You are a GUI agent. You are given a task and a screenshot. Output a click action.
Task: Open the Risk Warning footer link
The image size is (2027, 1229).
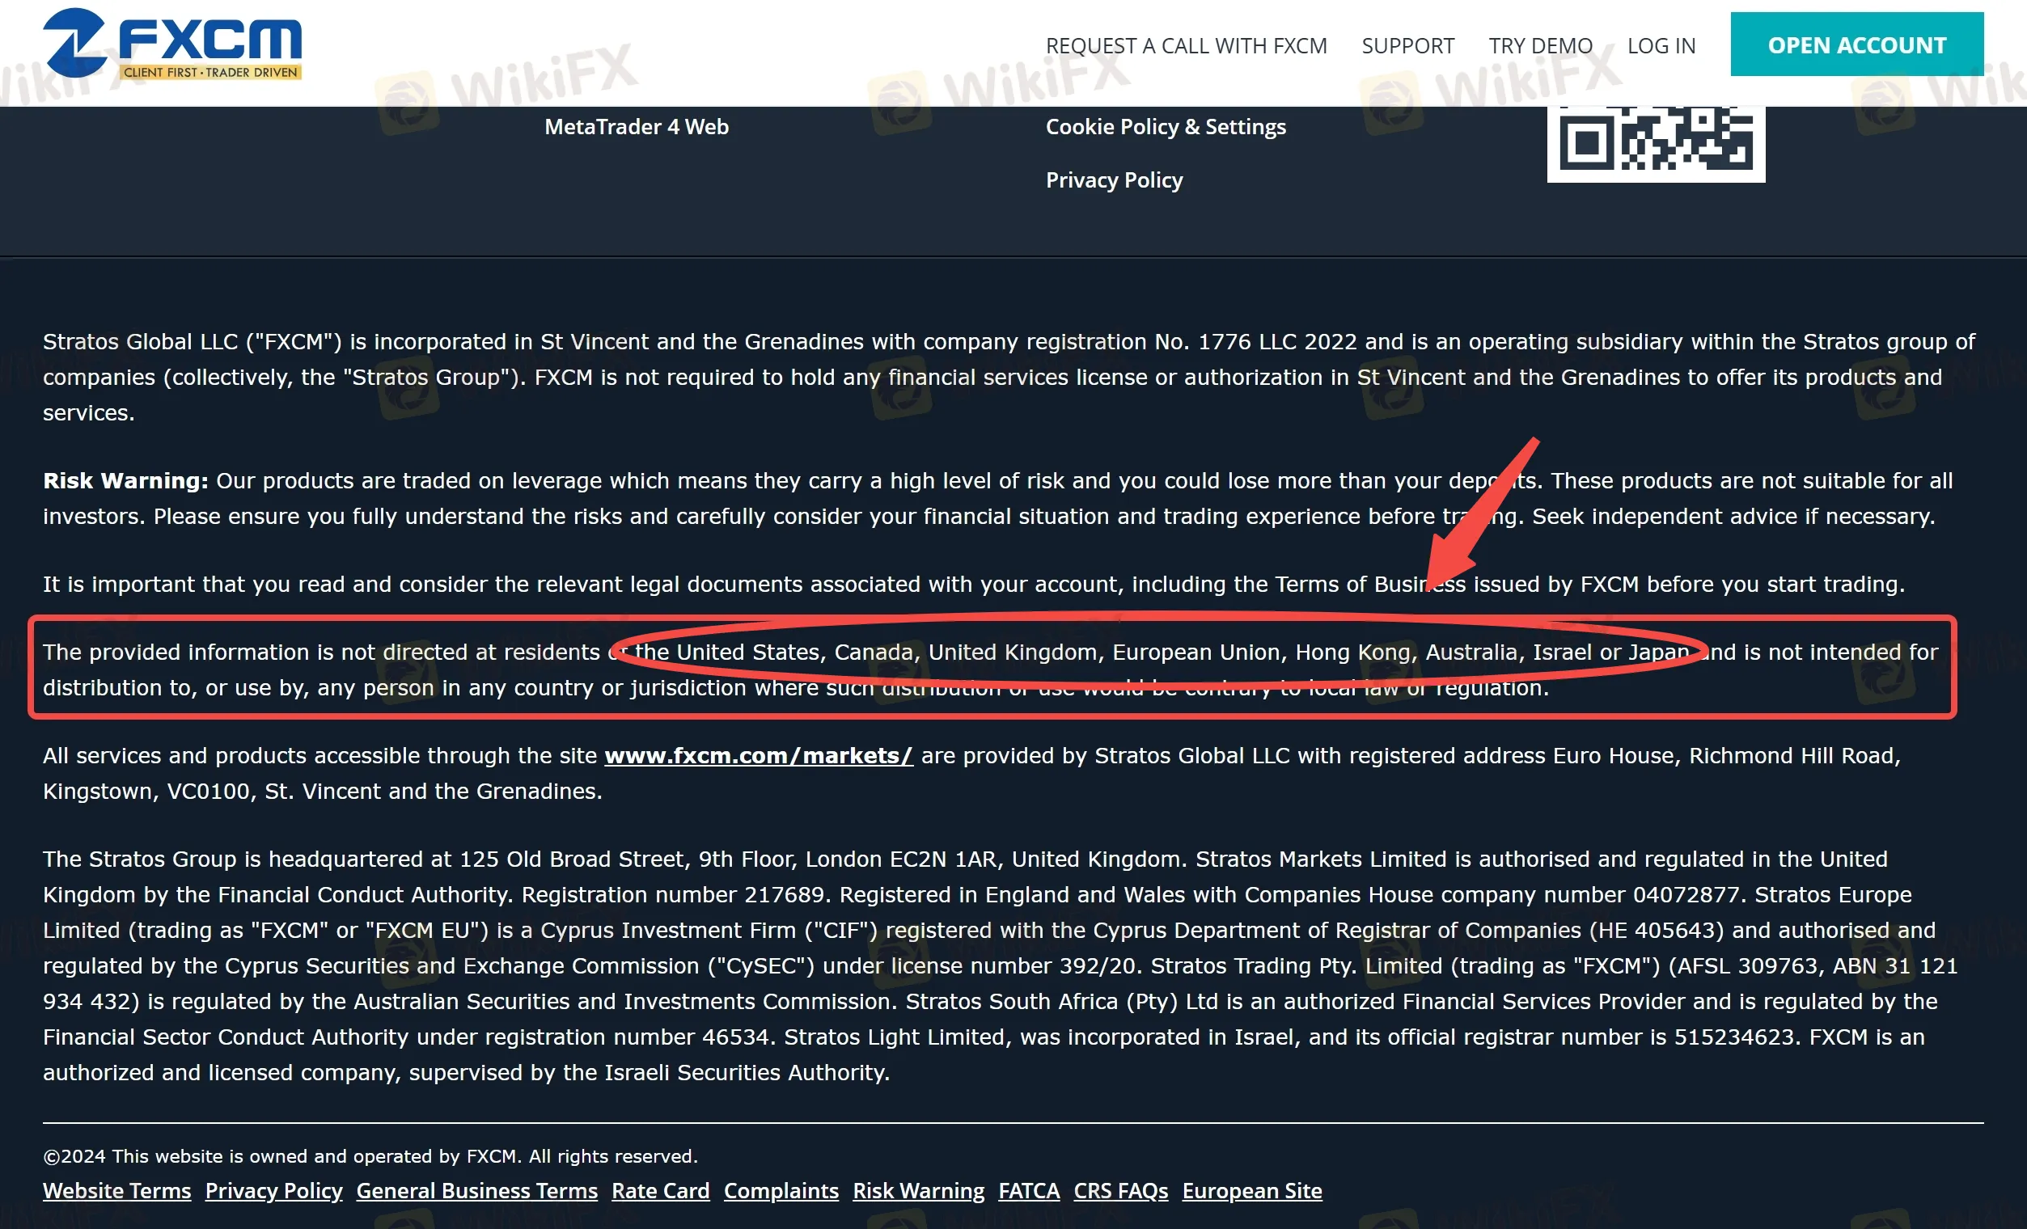click(918, 1190)
